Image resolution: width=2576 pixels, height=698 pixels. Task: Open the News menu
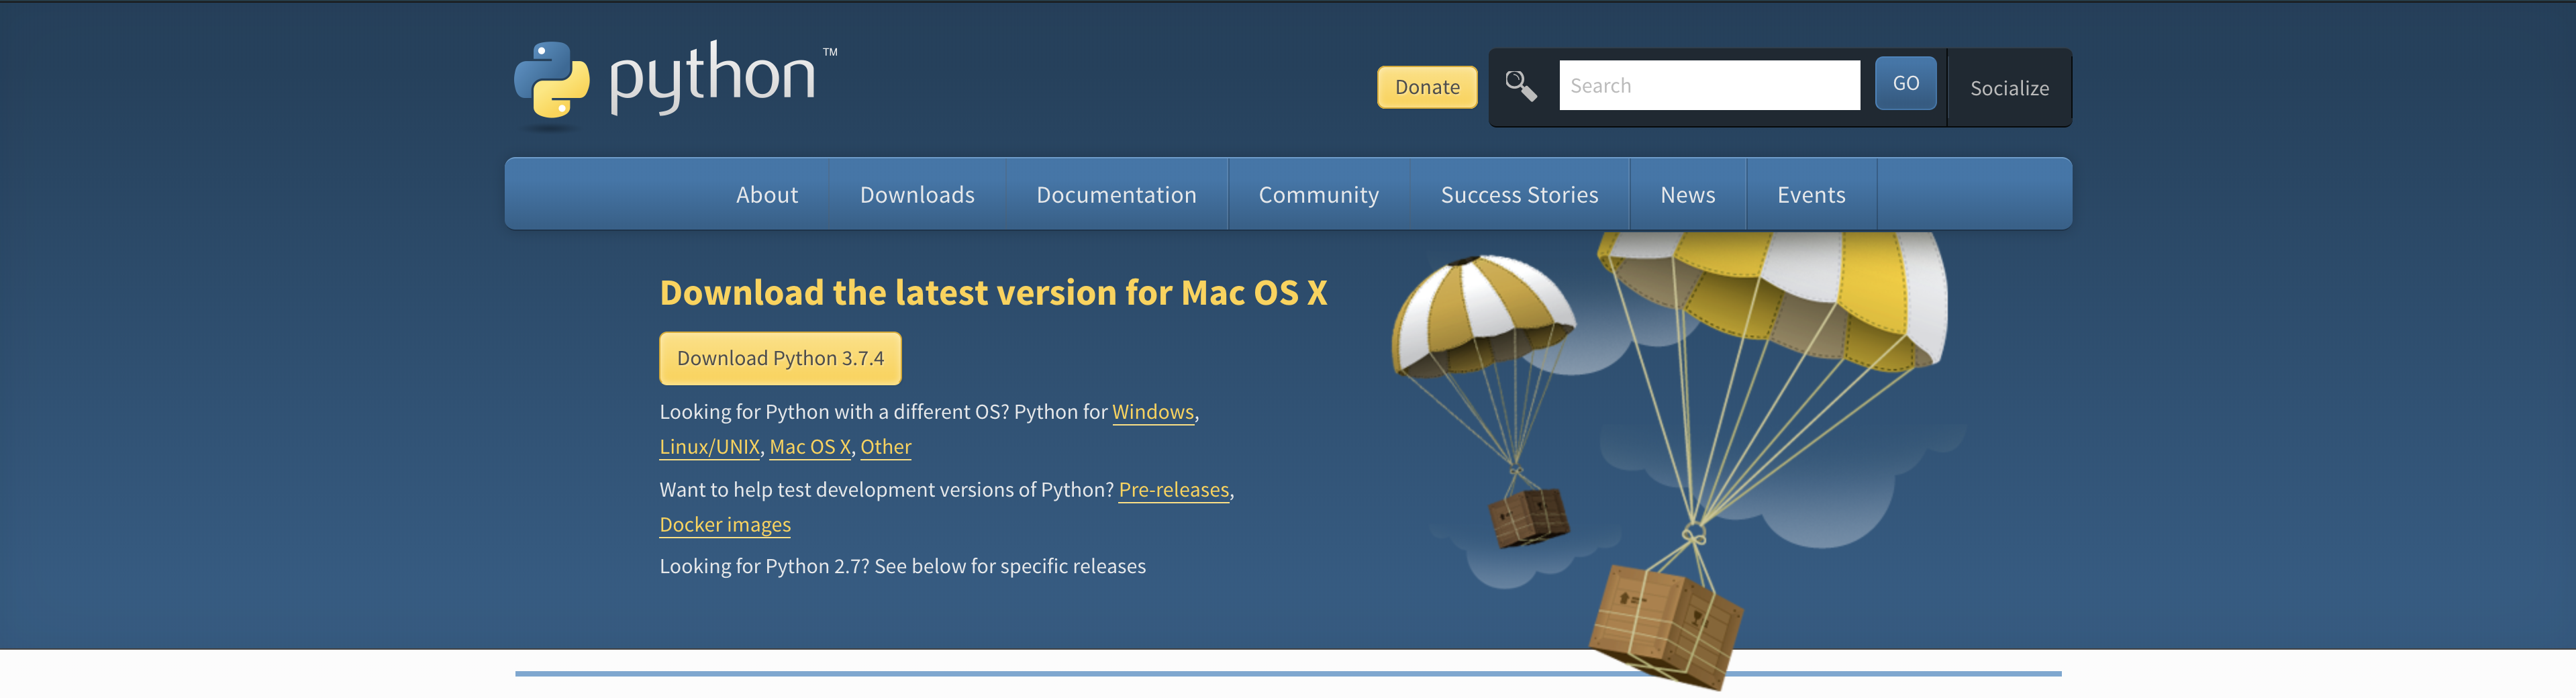(1687, 195)
